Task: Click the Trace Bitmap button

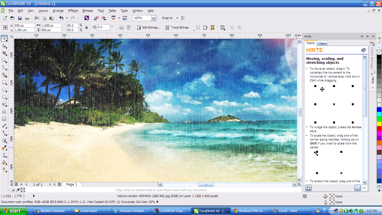Action: coord(177,27)
